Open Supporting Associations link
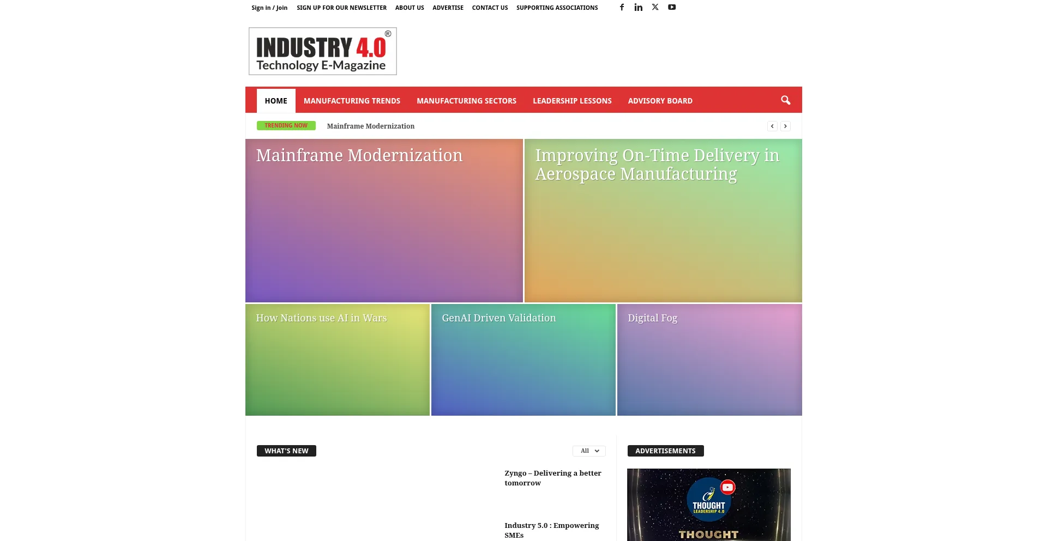 click(557, 8)
